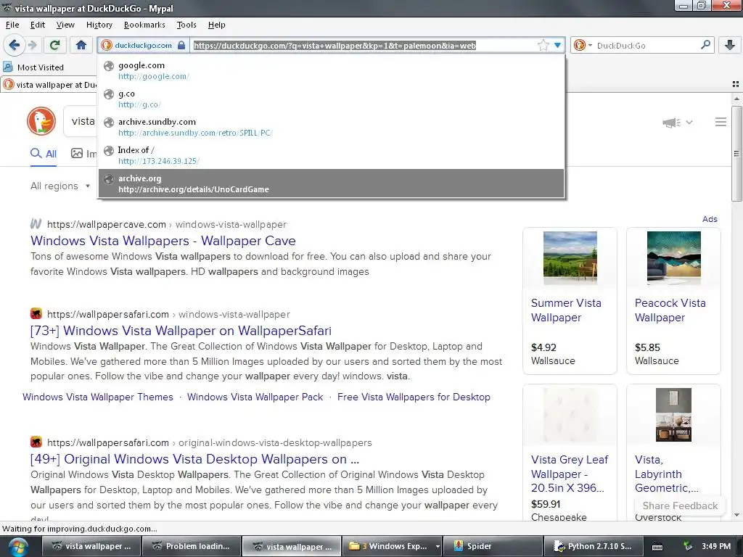The width and height of the screenshot is (743, 557).
Task: Open Free Vista Wallpapers for Desktop sublink
Action: [414, 397]
